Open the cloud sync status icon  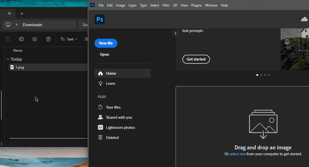pyautogui.click(x=304, y=19)
